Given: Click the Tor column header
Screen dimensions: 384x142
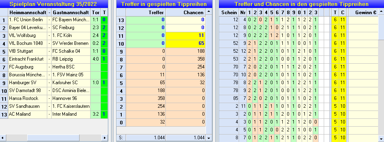Looking at the screenshot, I should [96, 13].
